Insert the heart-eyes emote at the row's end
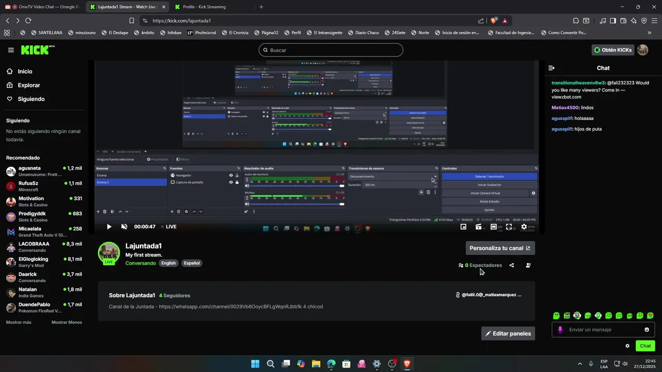 pyautogui.click(x=650, y=316)
